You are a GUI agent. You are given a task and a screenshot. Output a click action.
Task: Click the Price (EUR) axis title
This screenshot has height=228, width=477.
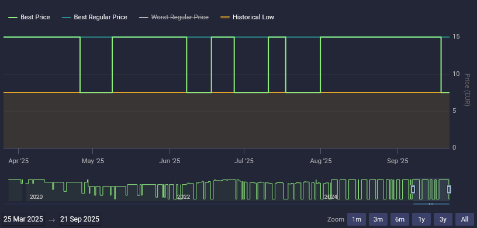pyautogui.click(x=468, y=90)
